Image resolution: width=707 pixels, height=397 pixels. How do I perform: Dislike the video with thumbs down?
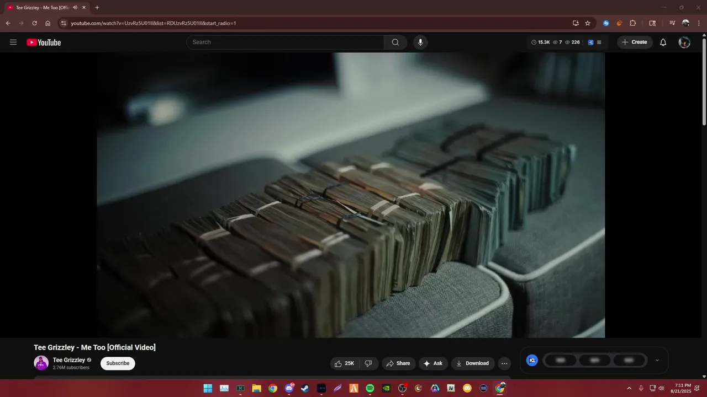[x=368, y=363]
